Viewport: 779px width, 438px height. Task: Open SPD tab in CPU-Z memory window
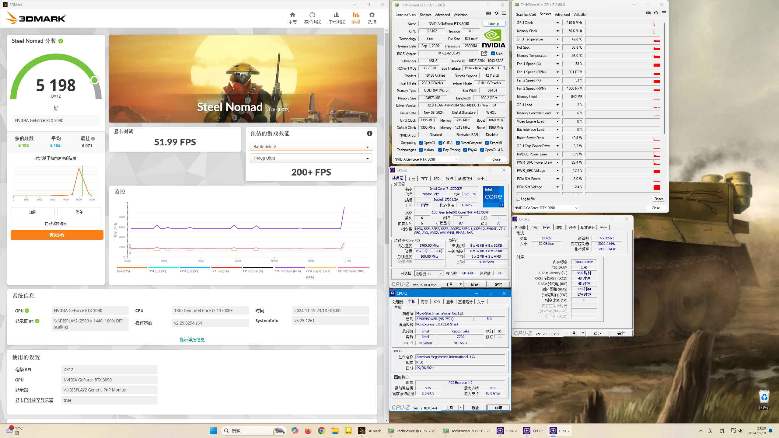tap(559, 228)
